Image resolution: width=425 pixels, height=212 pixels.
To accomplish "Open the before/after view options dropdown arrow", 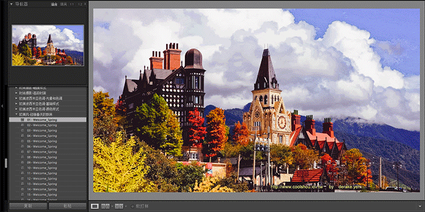I will pyautogui.click(x=112, y=206).
